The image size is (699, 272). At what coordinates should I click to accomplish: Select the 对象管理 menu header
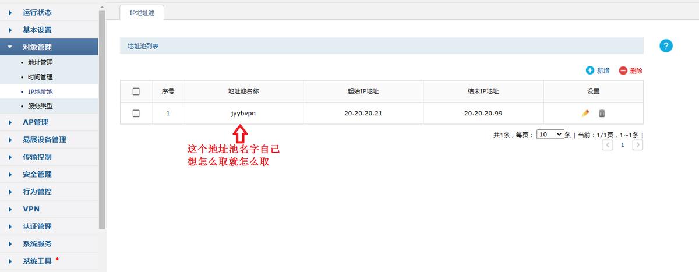coord(49,47)
